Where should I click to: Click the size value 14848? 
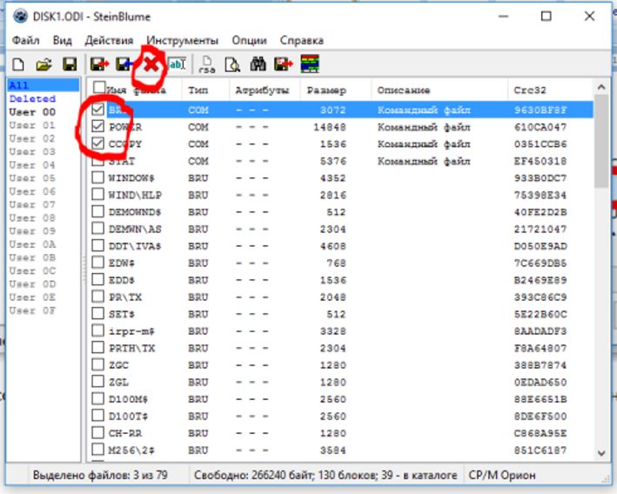(330, 127)
